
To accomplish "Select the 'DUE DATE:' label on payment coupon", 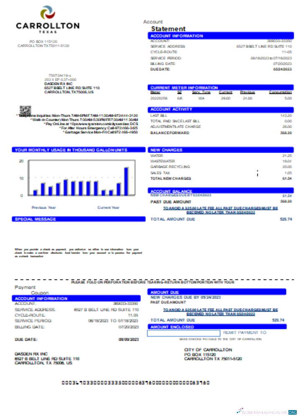I will coord(26,339).
